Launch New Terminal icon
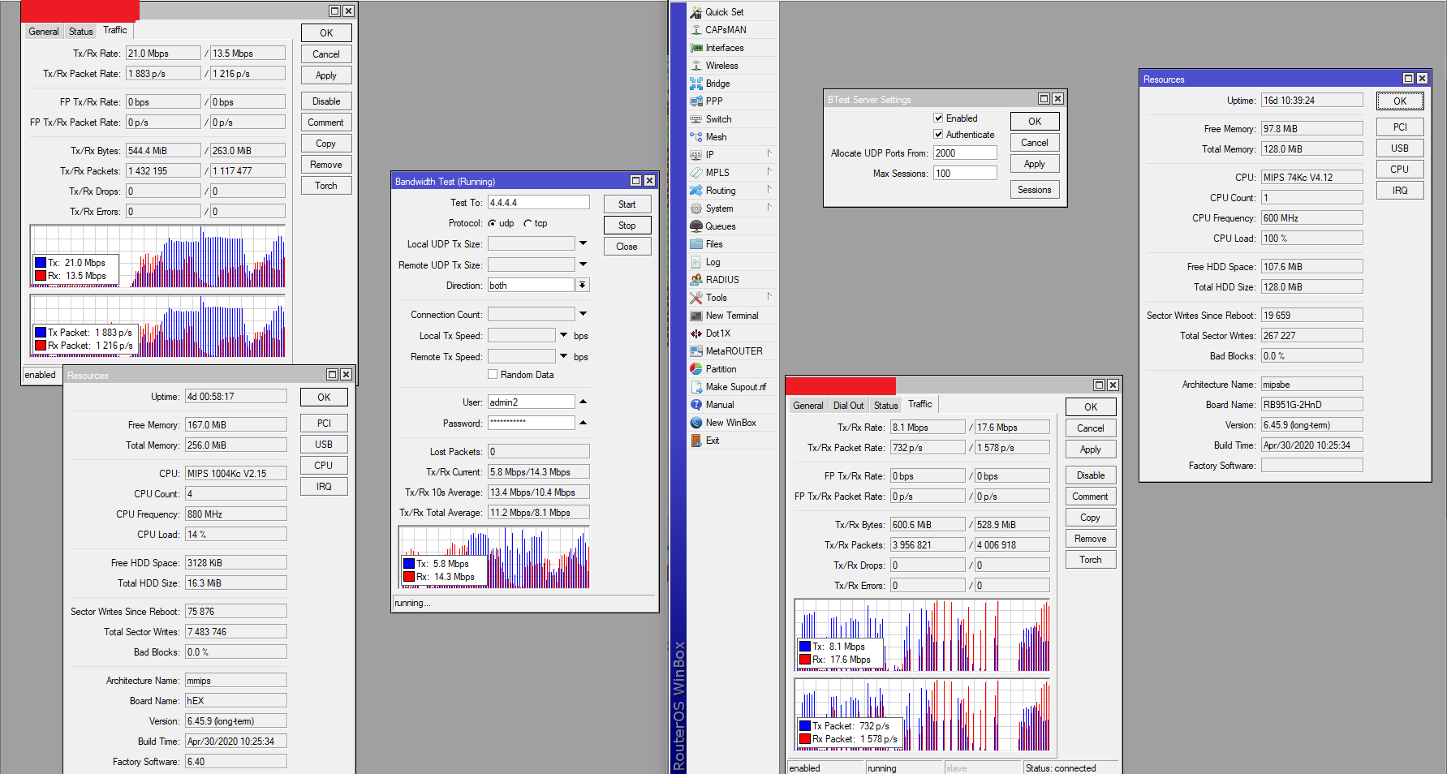The height and width of the screenshot is (774, 1447). 696,316
